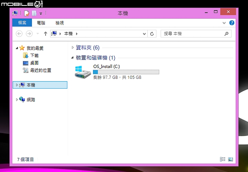Collapse the 裝置和磁碟機 (1) group
Viewport: 248px width, 172px height.
[72, 58]
